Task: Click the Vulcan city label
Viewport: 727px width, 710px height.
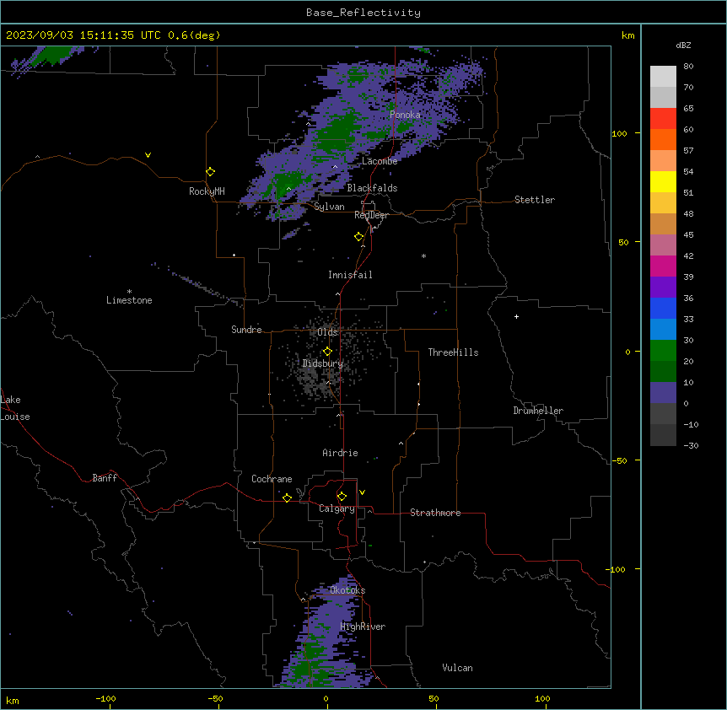Action: click(458, 668)
